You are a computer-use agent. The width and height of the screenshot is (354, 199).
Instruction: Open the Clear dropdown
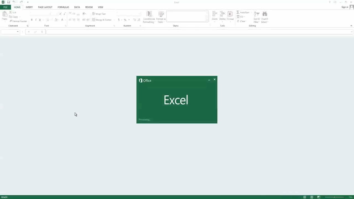(x=241, y=21)
